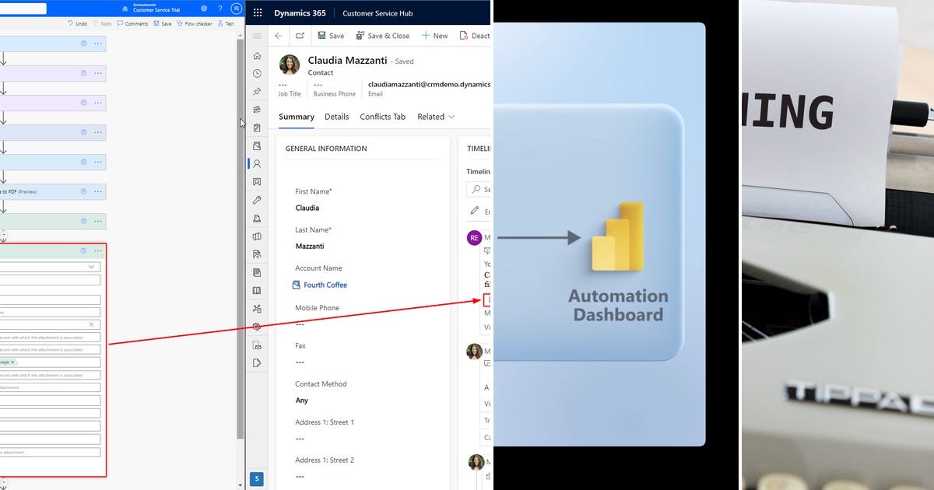
Task: Run the Flow checker
Action: pos(196,23)
